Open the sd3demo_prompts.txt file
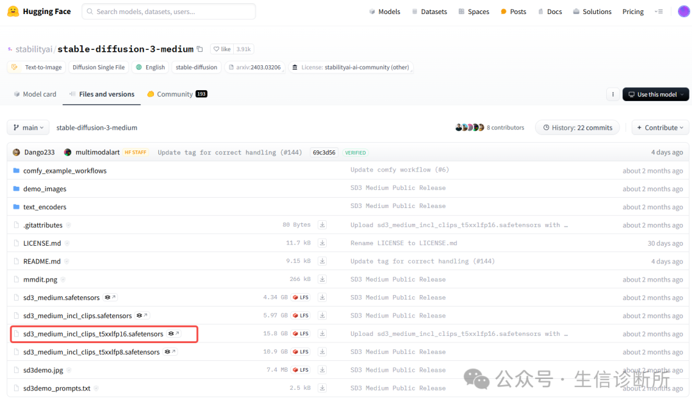 (57, 388)
